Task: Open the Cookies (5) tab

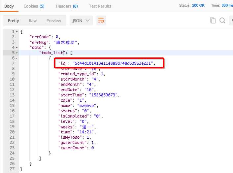Action: [x=34, y=6]
